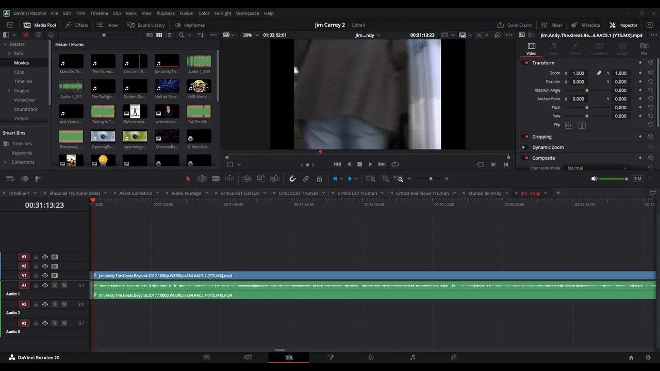Screen dimensions: 660x371
Task: Open the viewer zoom 30% dropdown
Action: pyautogui.click(x=251, y=35)
